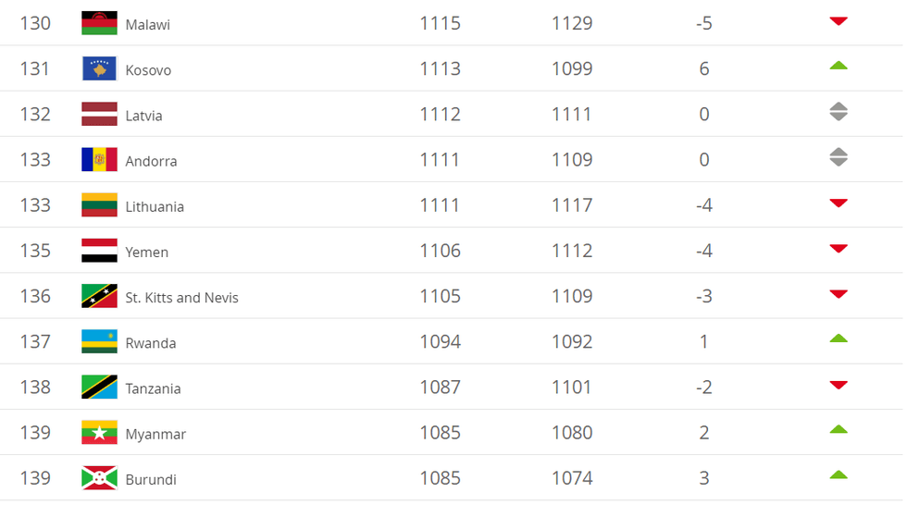The height and width of the screenshot is (505, 907).
Task: Click Tanzania's red down arrow indicator
Action: pyautogui.click(x=839, y=385)
